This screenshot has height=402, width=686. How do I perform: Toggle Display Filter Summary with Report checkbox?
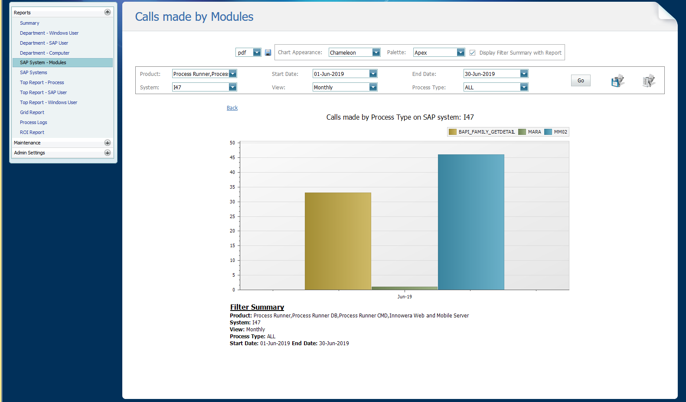473,52
